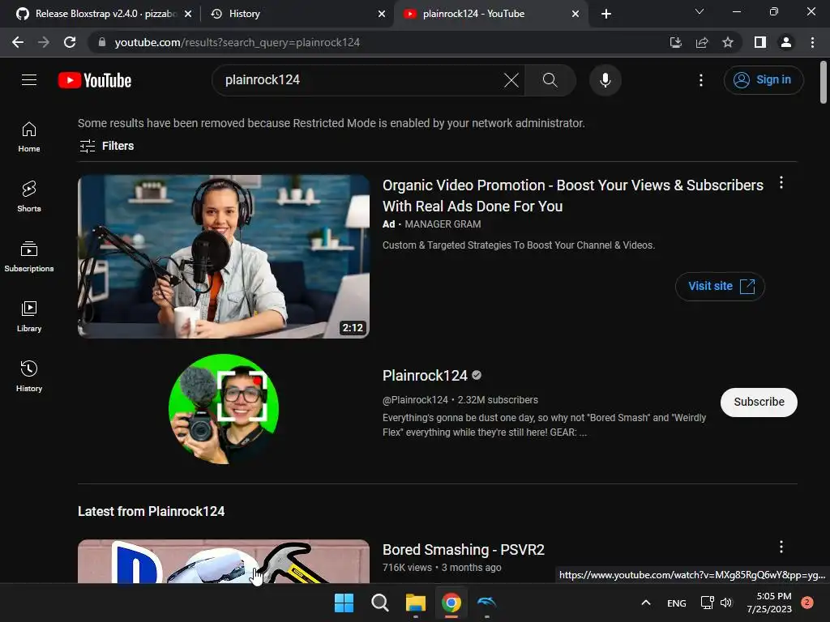Open the network tray icon

pyautogui.click(x=707, y=603)
